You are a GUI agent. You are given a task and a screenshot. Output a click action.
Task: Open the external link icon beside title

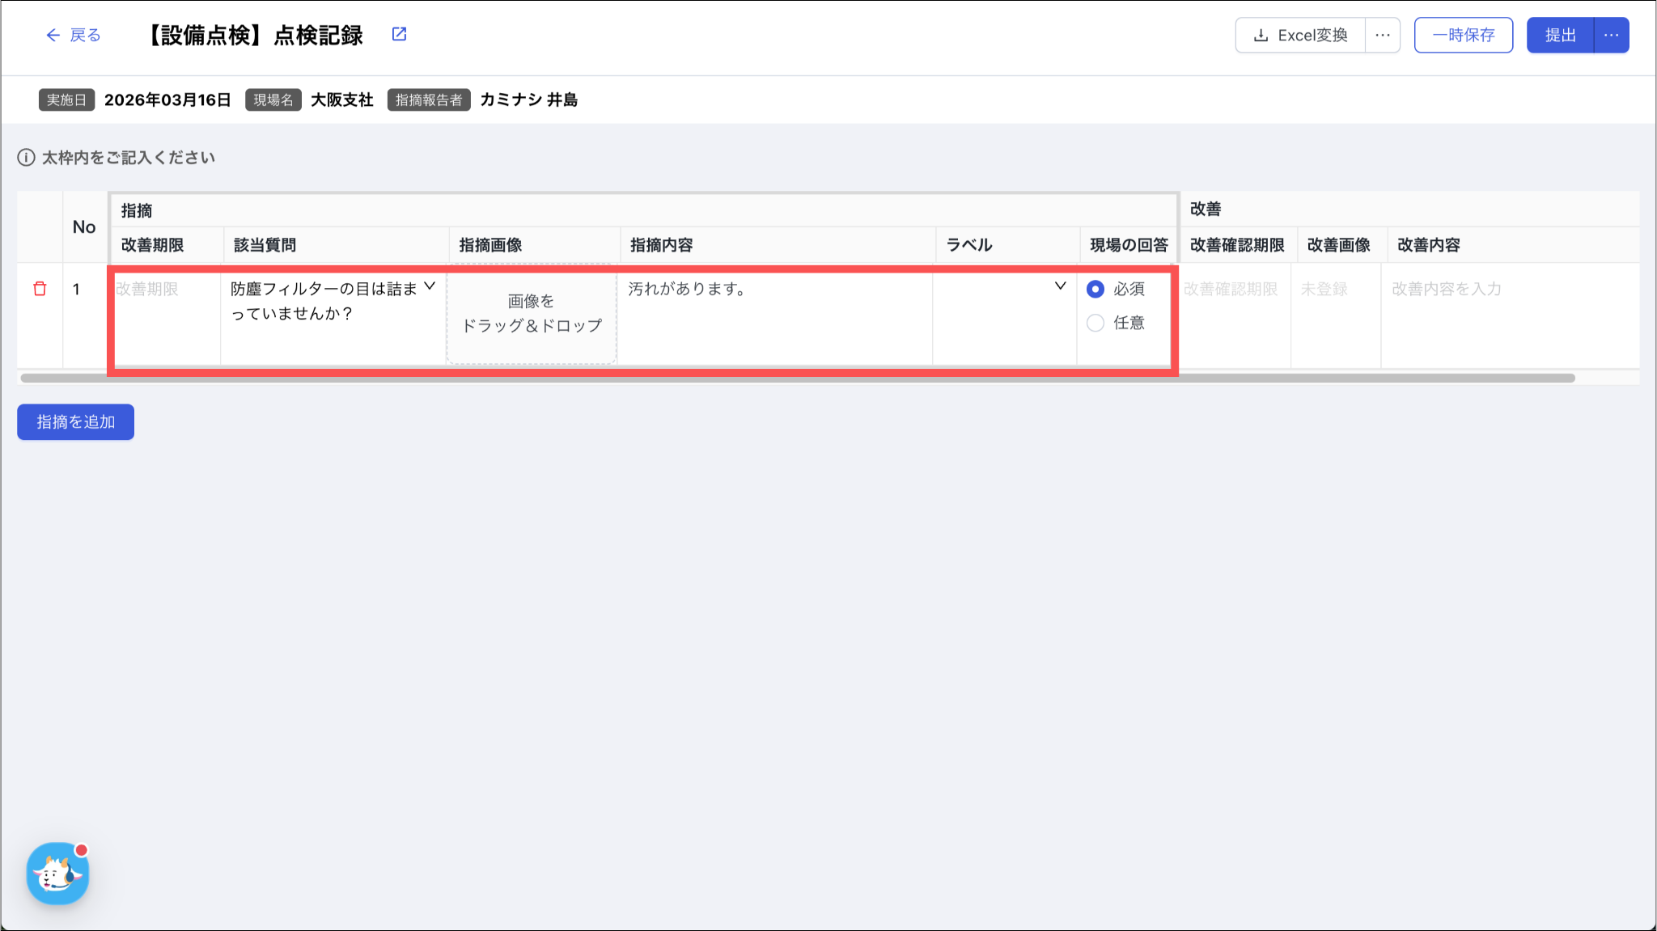(x=399, y=34)
